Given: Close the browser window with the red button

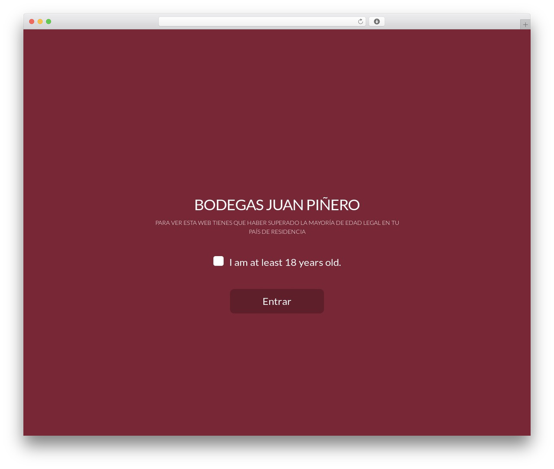Looking at the screenshot, I should pos(32,22).
